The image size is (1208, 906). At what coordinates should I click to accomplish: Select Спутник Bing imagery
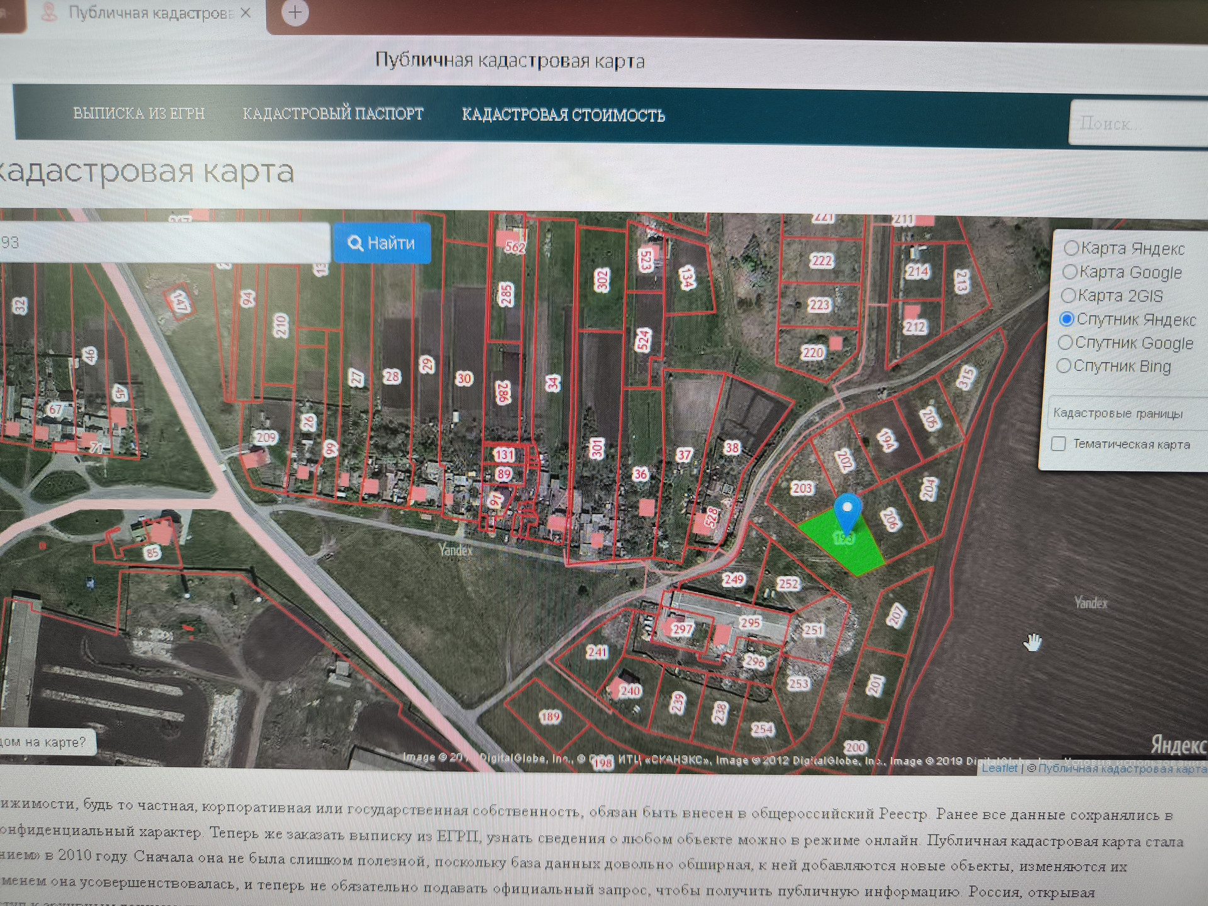coord(1063,366)
